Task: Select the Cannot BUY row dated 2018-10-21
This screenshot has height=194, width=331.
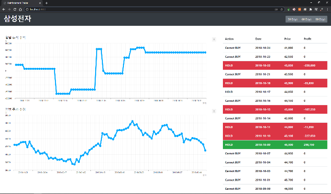Action: [x=275, y=74]
